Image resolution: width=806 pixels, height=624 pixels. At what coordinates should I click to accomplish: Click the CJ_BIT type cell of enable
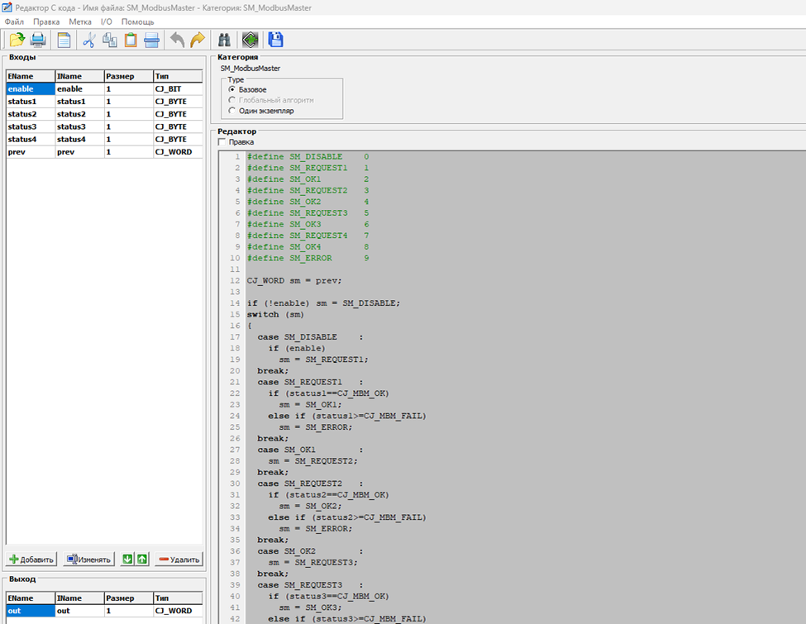[x=178, y=89]
